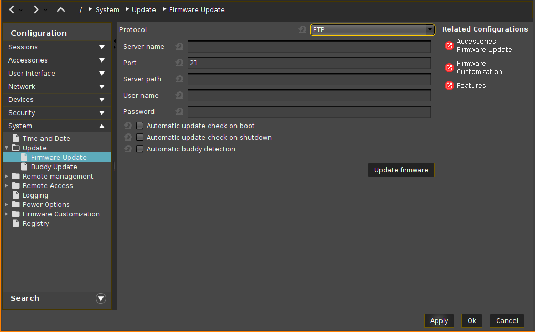Click the Update firmware button
The height and width of the screenshot is (332, 535).
click(x=401, y=170)
